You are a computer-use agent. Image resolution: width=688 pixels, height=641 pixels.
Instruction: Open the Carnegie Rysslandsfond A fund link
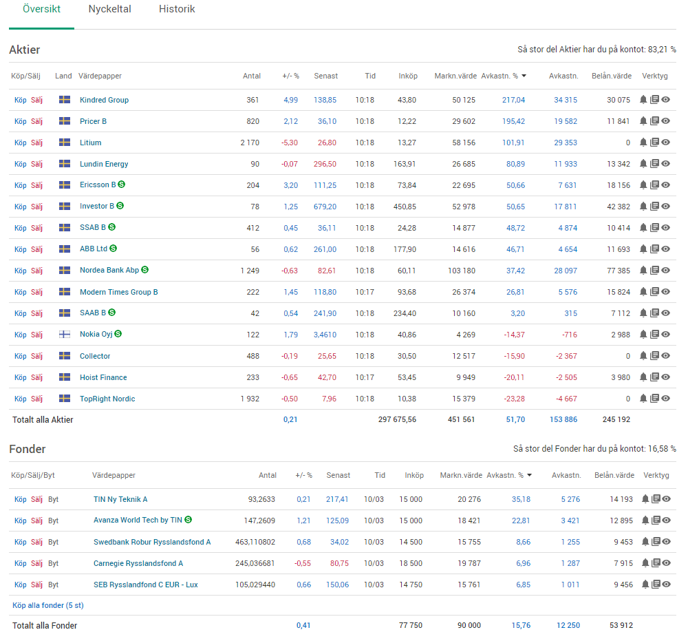pyautogui.click(x=138, y=563)
